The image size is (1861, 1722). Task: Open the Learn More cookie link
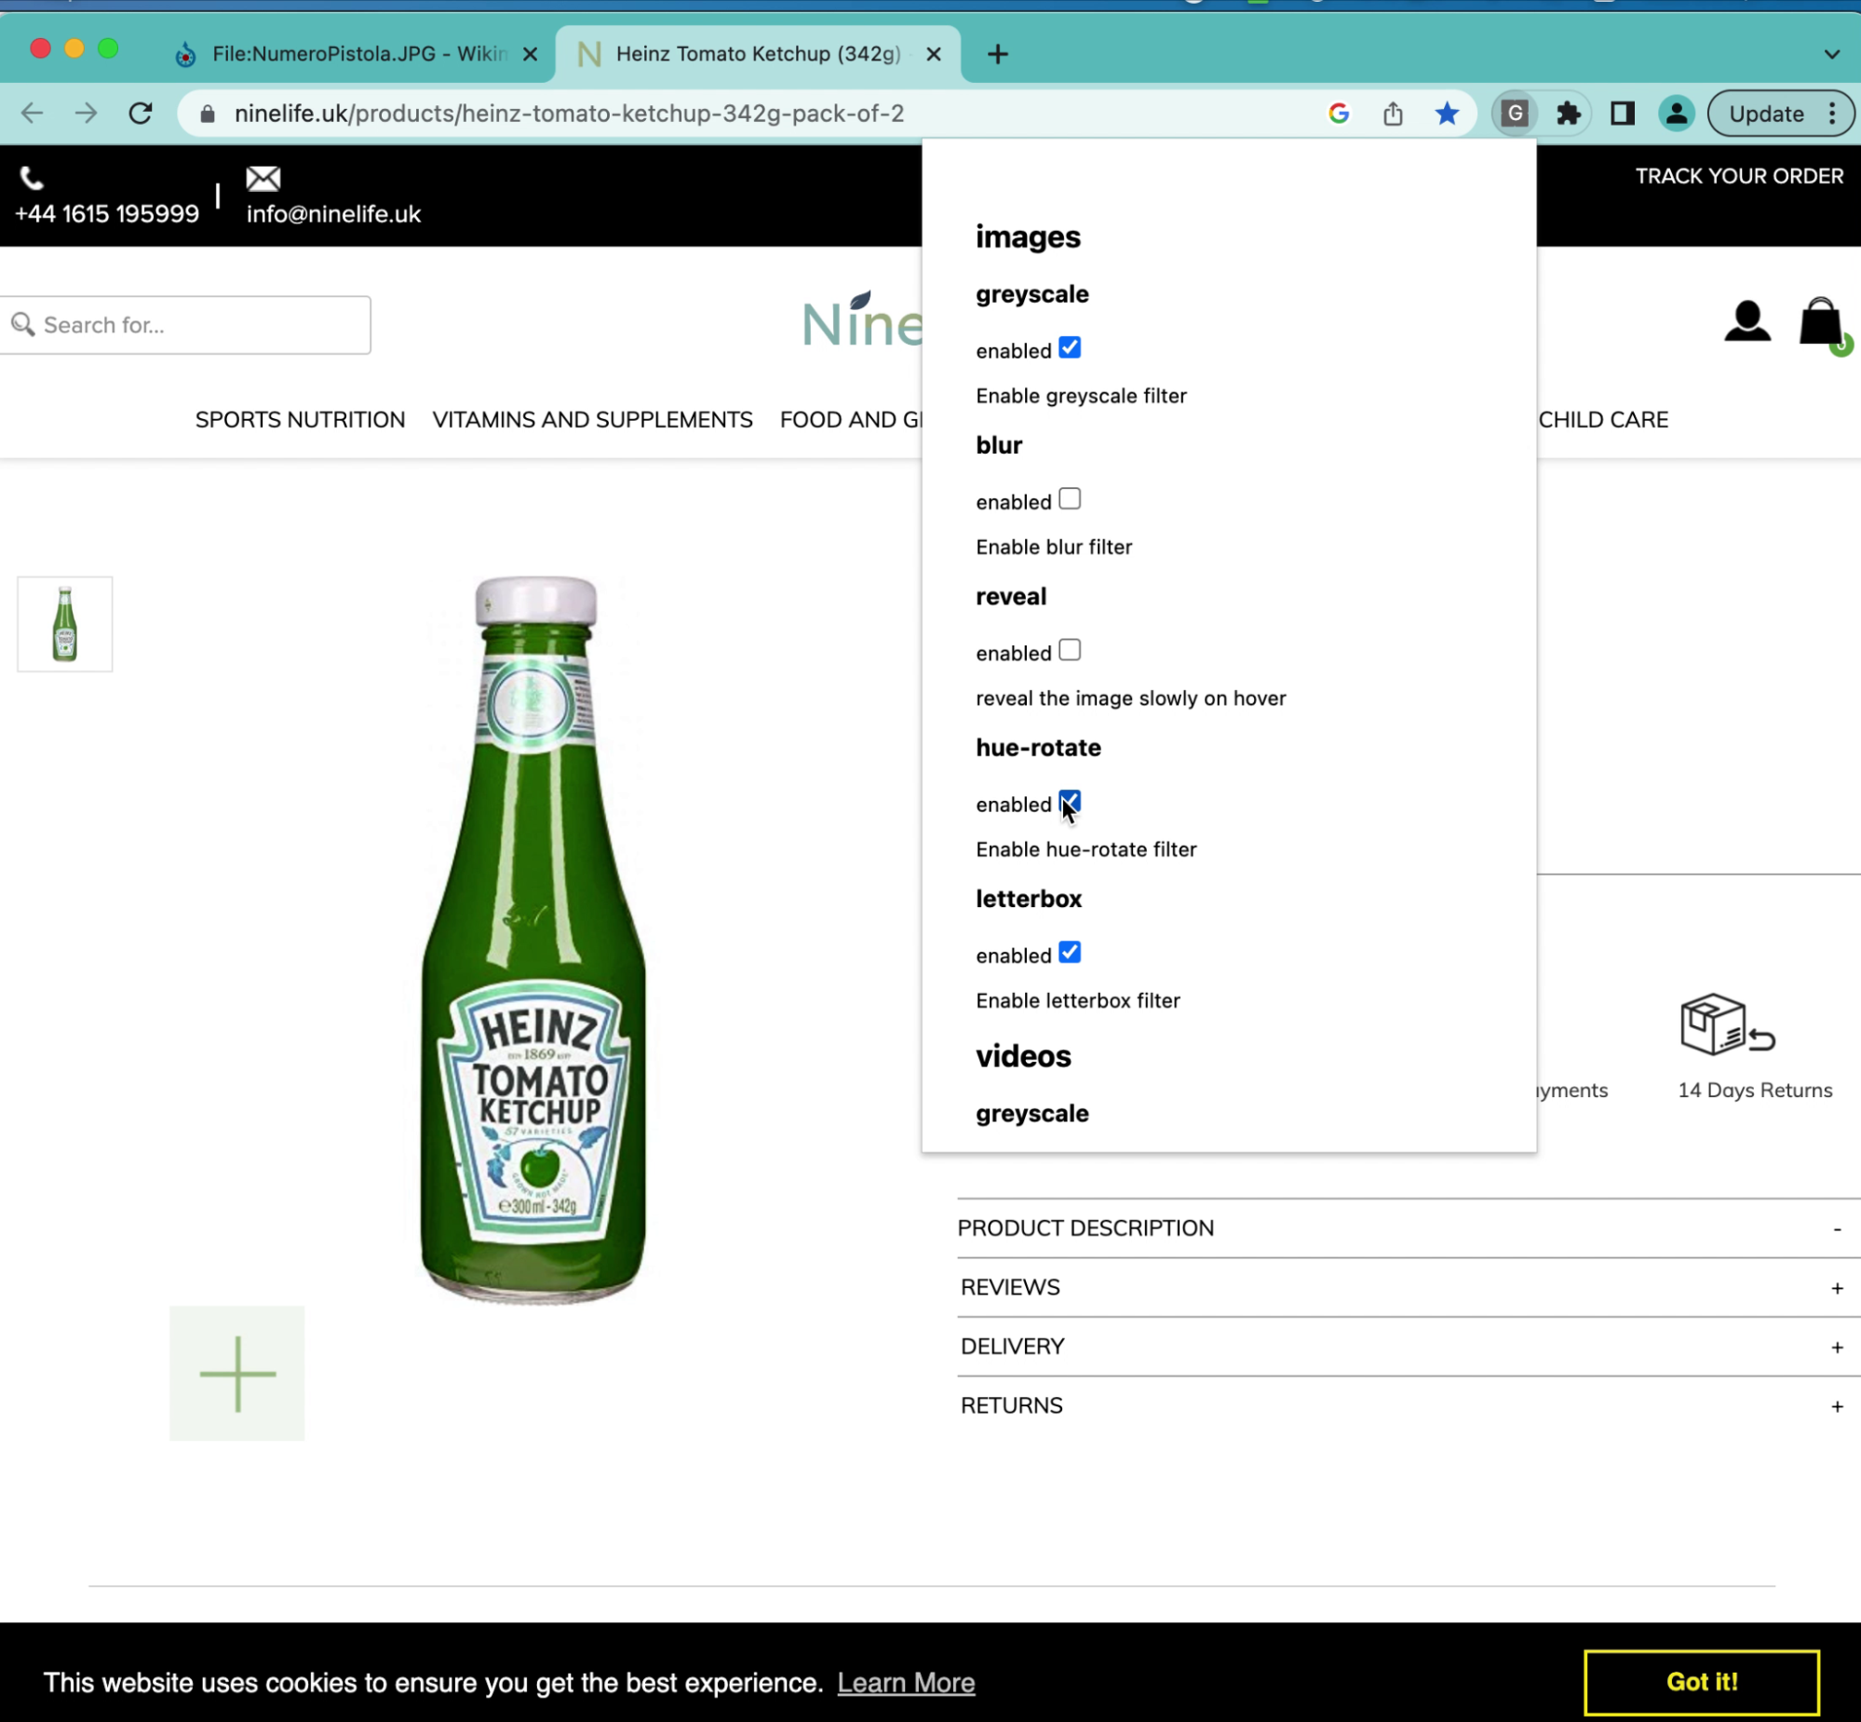[905, 1683]
